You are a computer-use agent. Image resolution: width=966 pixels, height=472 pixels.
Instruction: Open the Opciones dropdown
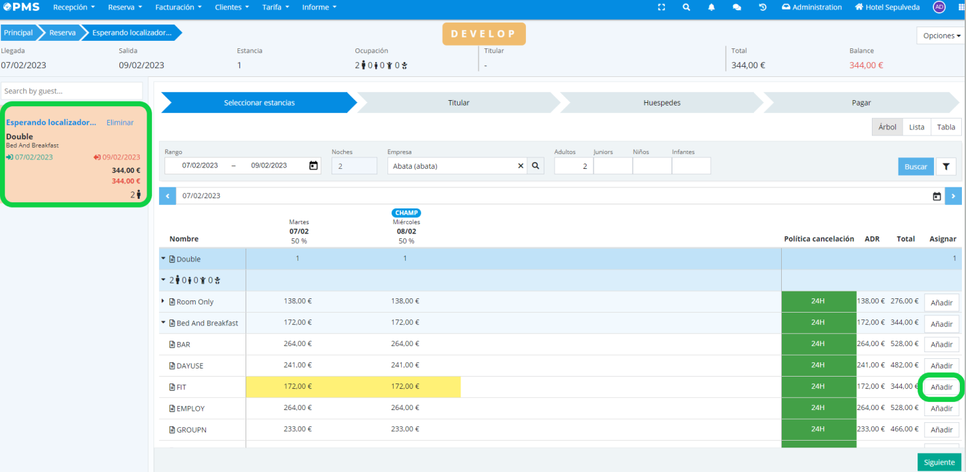941,35
